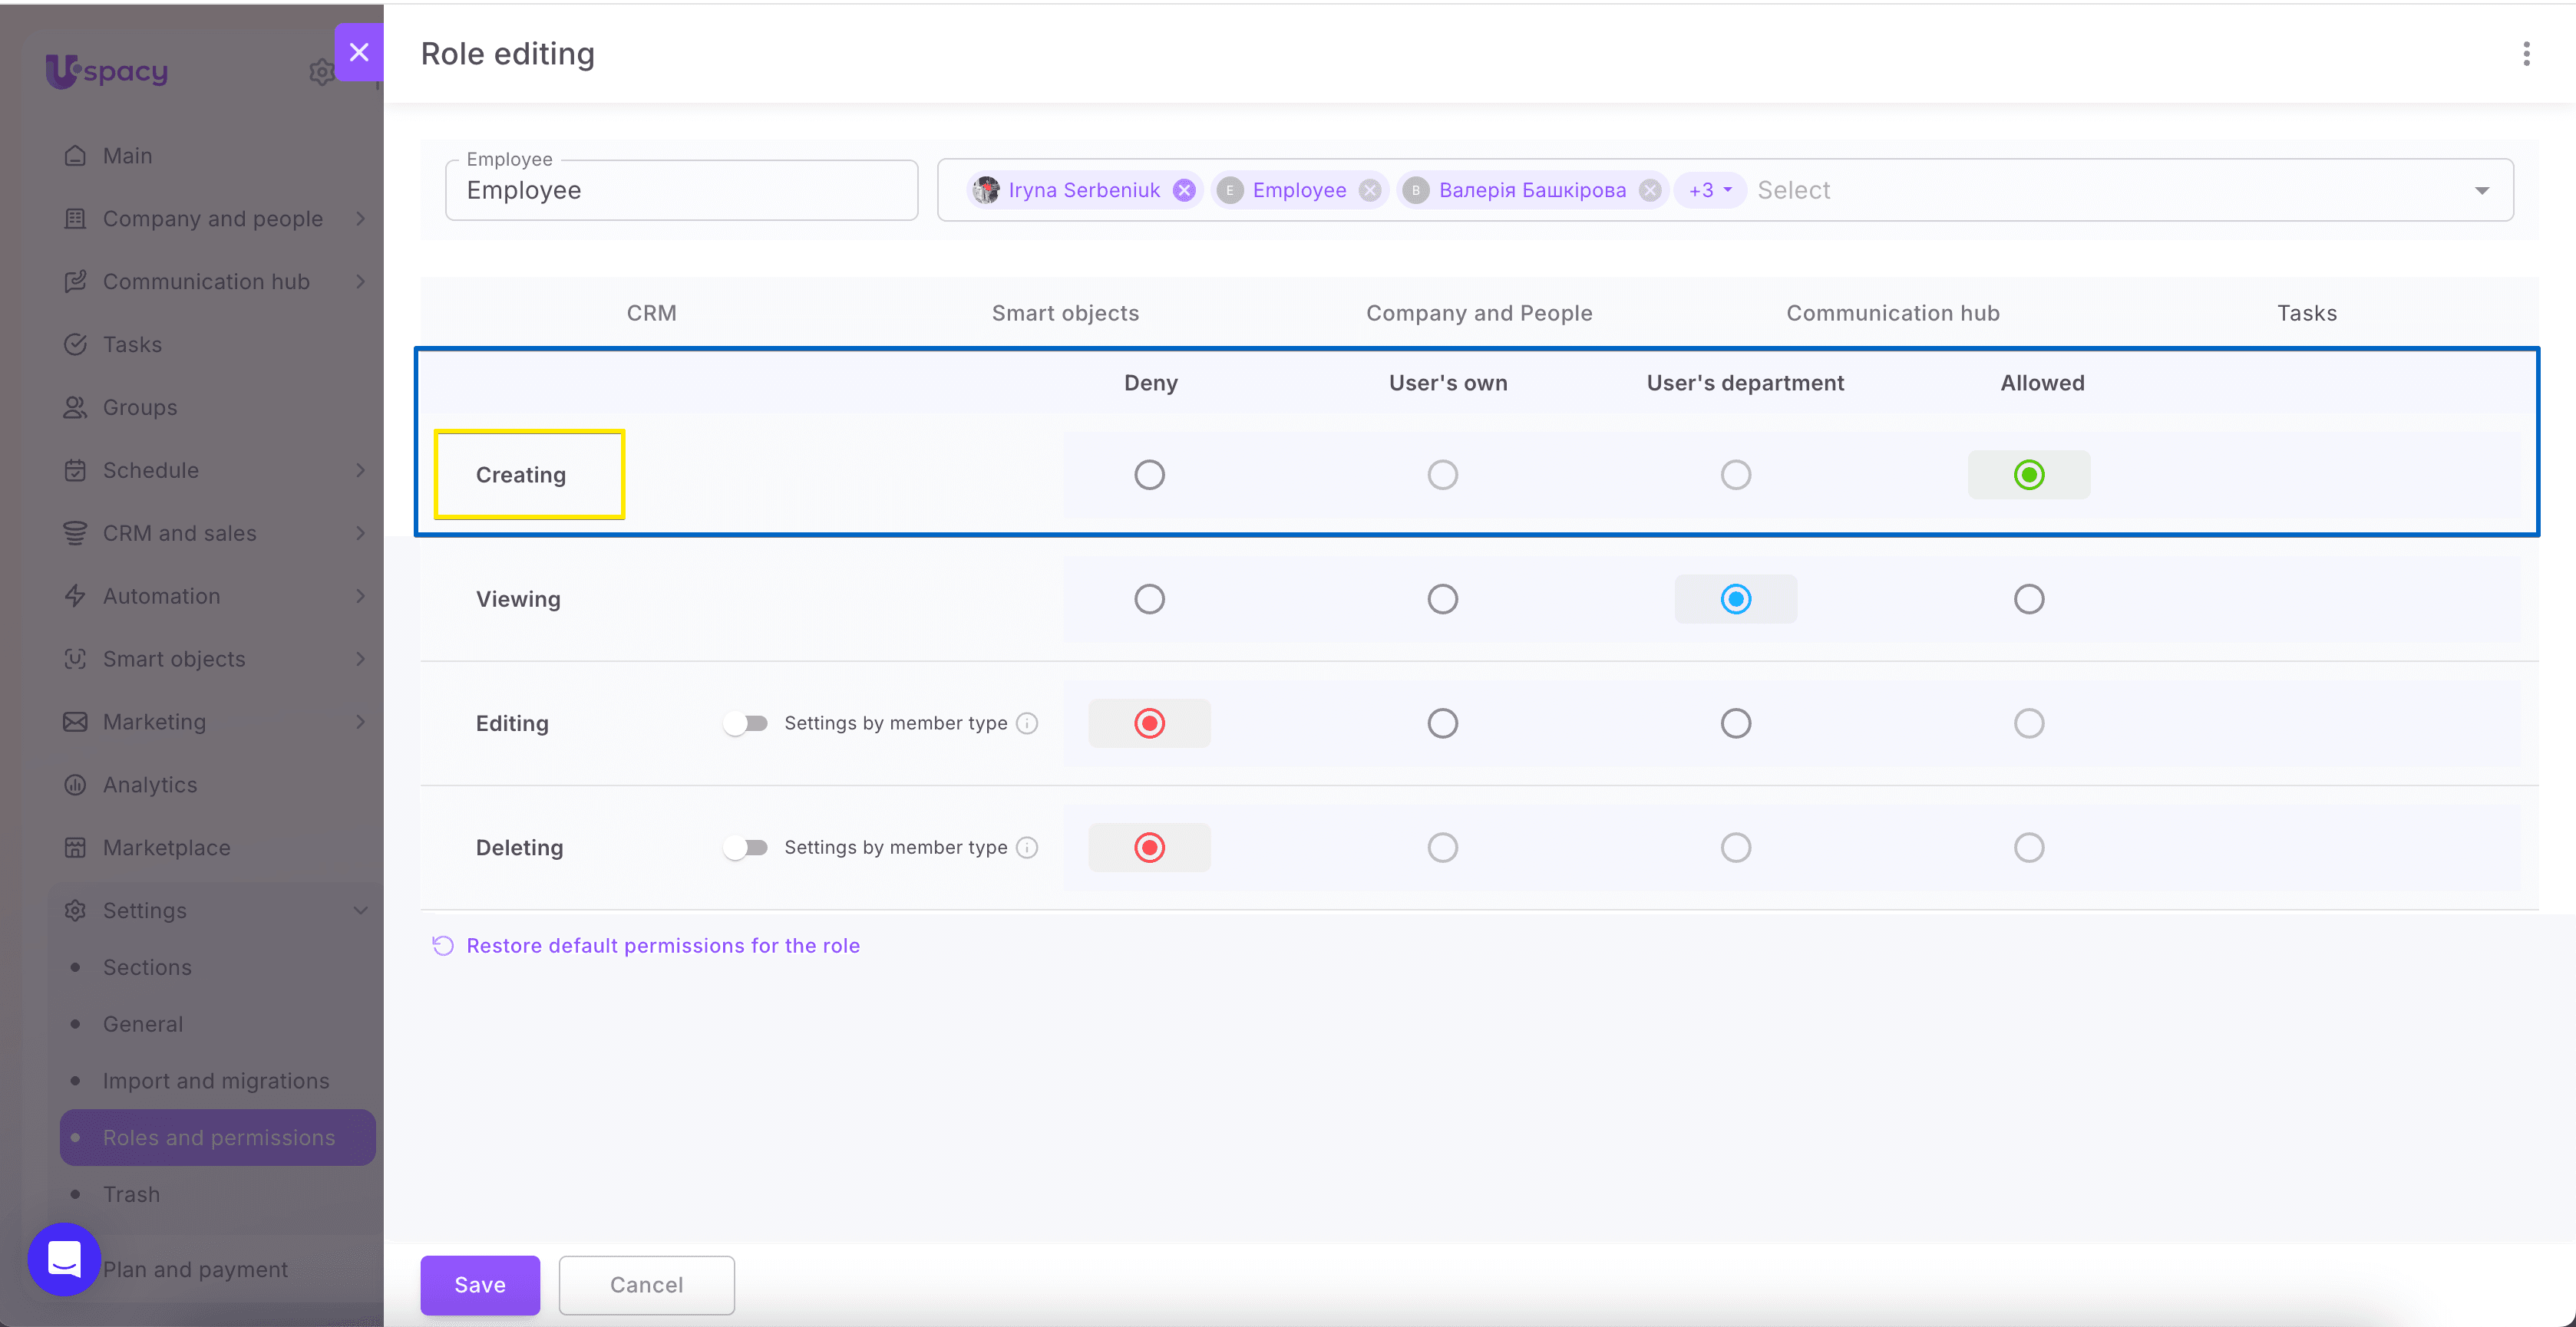Set Deleting permission to User's own

tap(1443, 848)
